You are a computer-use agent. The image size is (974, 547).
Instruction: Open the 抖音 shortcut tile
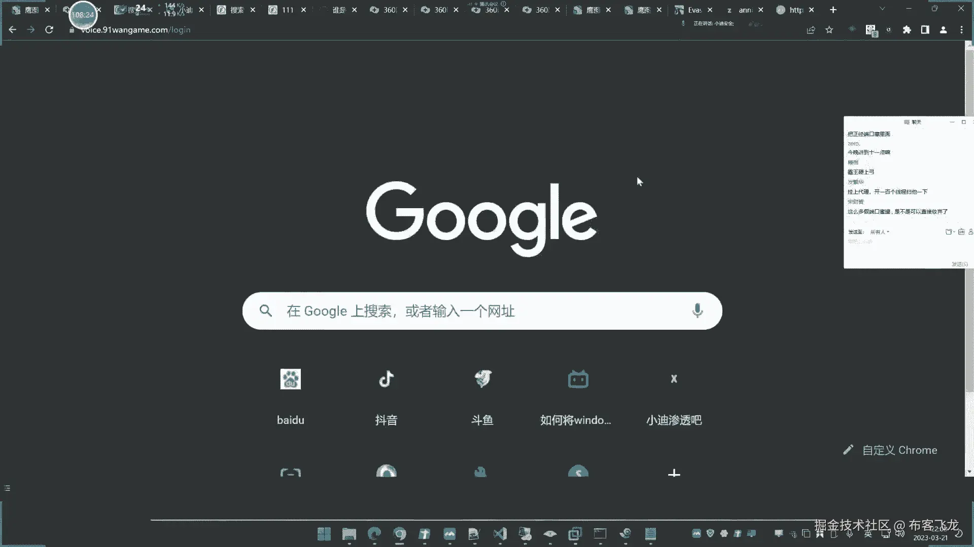386,379
